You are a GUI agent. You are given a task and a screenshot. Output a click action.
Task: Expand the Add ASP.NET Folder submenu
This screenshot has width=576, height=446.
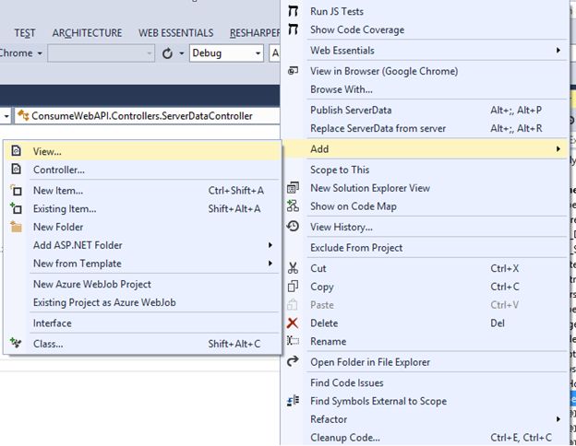tap(270, 245)
